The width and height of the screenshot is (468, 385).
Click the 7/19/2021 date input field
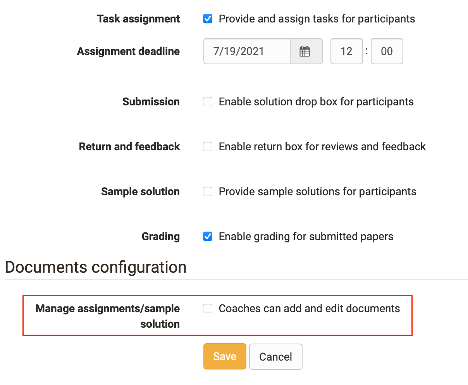247,51
